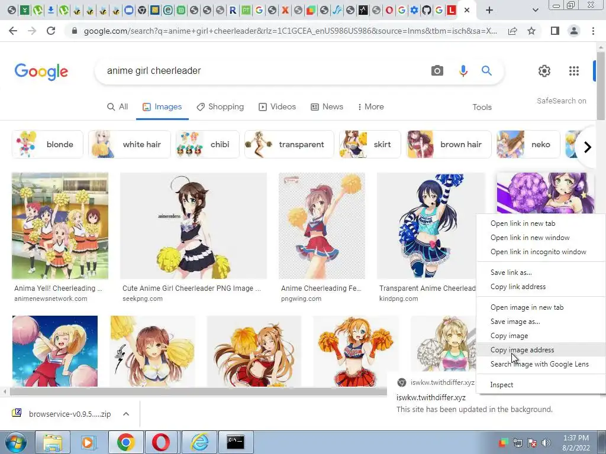Bookmark this page with the star icon
The height and width of the screenshot is (454, 606).
531,31
